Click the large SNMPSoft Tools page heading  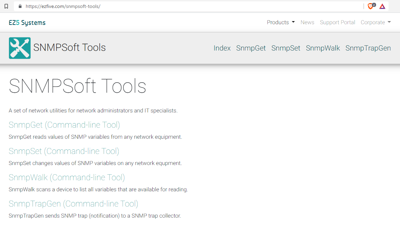point(77,86)
